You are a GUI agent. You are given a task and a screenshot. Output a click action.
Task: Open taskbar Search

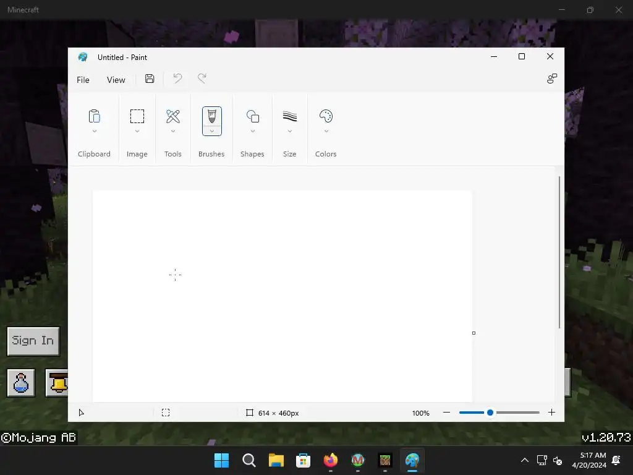pyautogui.click(x=249, y=460)
